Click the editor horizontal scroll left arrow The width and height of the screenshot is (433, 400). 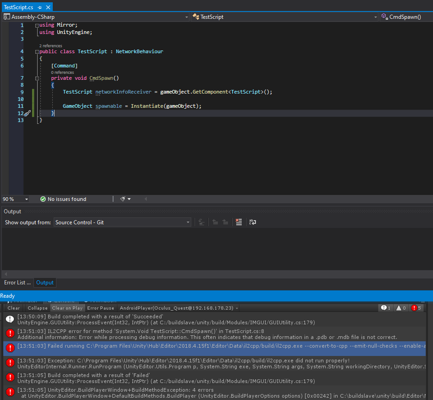click(146, 199)
